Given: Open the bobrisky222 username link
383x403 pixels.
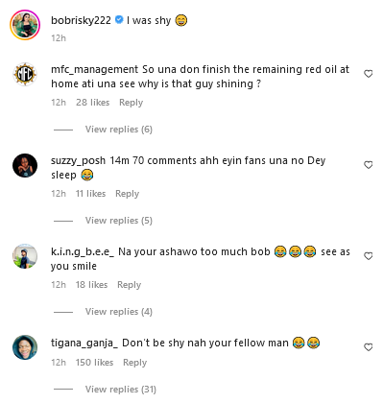Looking at the screenshot, I should click(81, 20).
